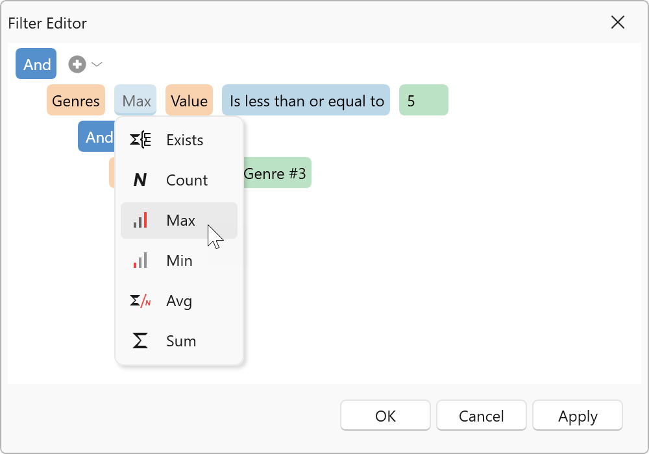Click the Avg sigma-over-N icon
The width and height of the screenshot is (649, 454).
click(x=139, y=300)
